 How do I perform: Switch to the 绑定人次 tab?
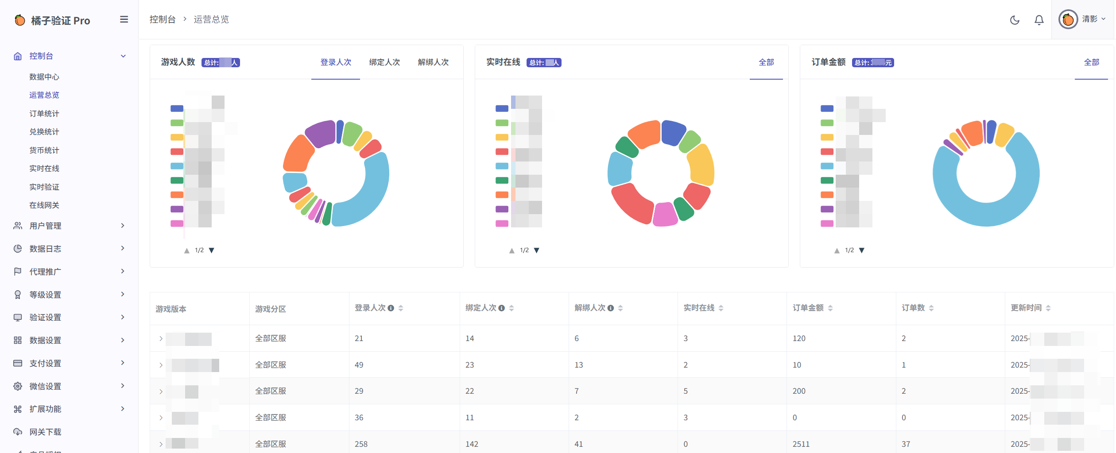tap(384, 62)
